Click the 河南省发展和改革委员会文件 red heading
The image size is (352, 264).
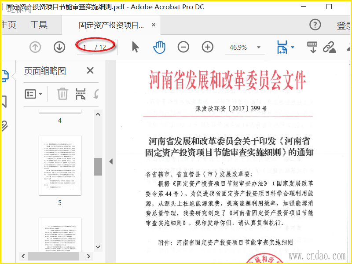(227, 80)
